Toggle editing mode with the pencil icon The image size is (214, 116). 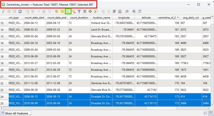point(3,11)
